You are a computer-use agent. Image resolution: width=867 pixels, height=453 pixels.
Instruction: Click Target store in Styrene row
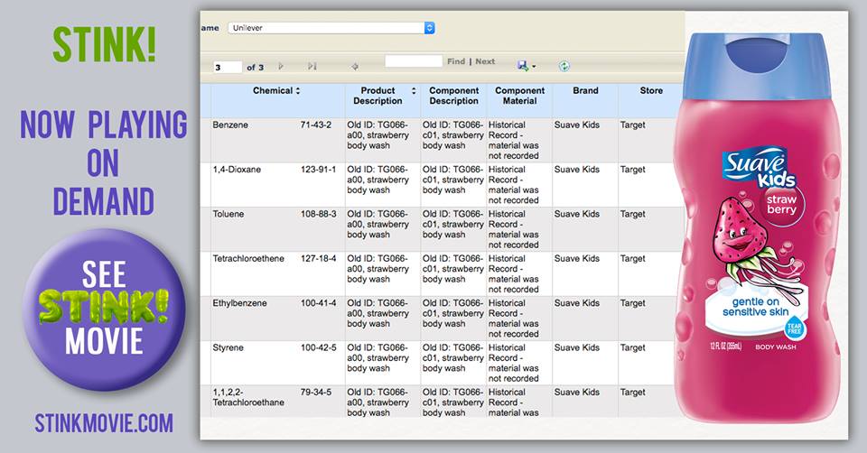pos(632,347)
